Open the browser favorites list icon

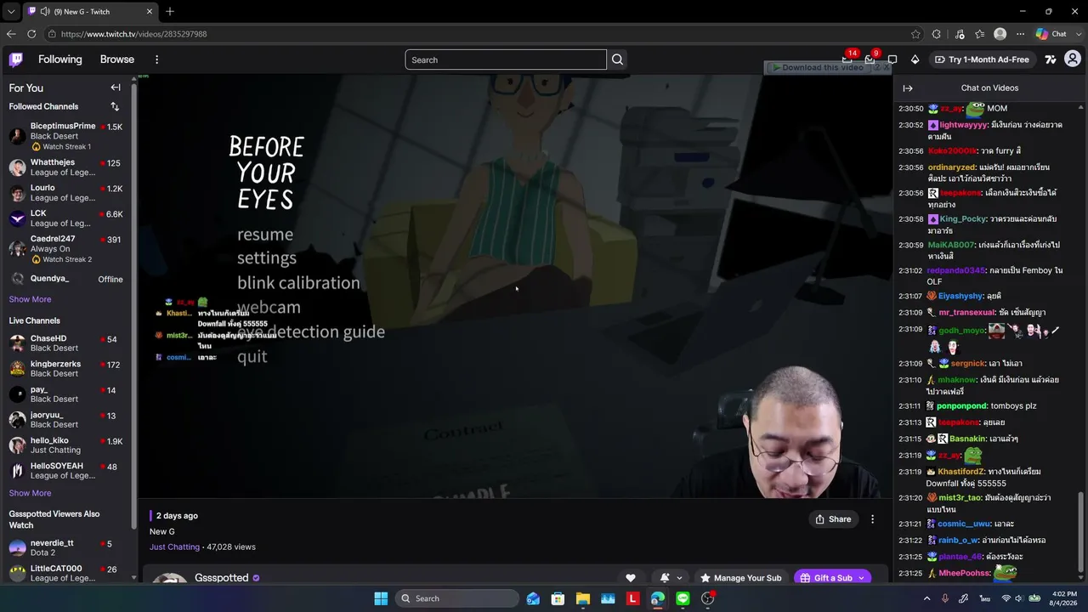click(980, 34)
